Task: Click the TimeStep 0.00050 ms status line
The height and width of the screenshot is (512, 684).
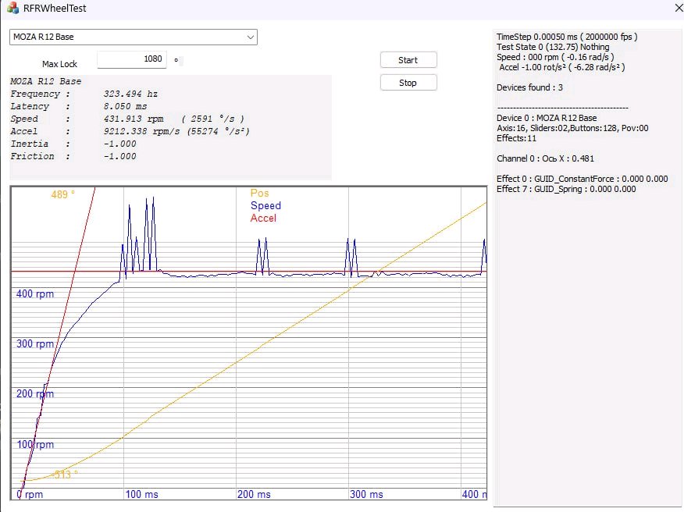Action: click(567, 37)
